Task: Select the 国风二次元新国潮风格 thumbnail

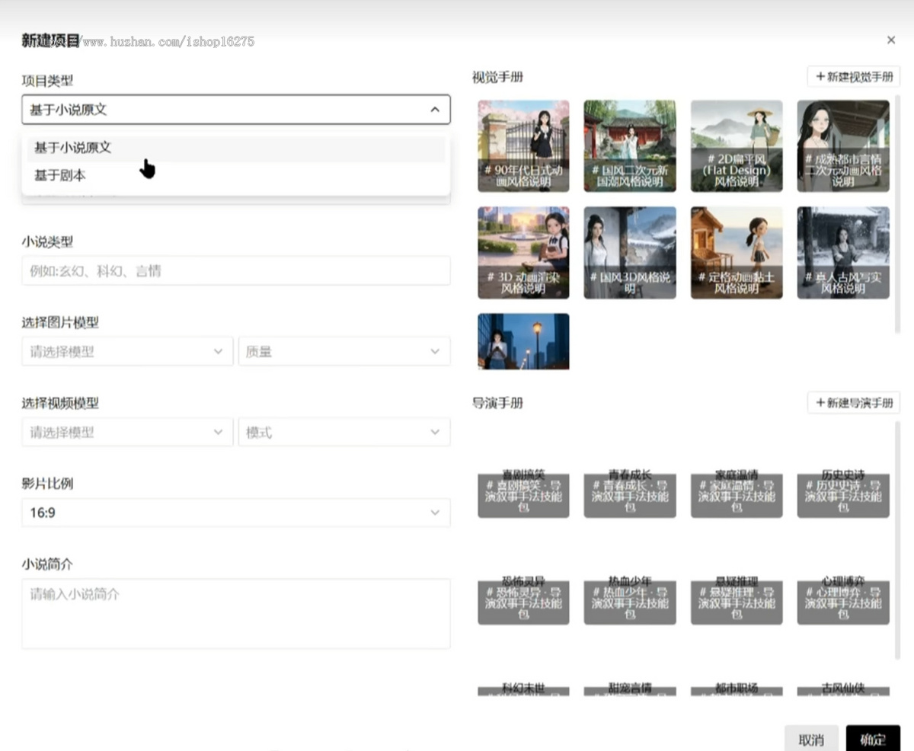Action: 630,146
